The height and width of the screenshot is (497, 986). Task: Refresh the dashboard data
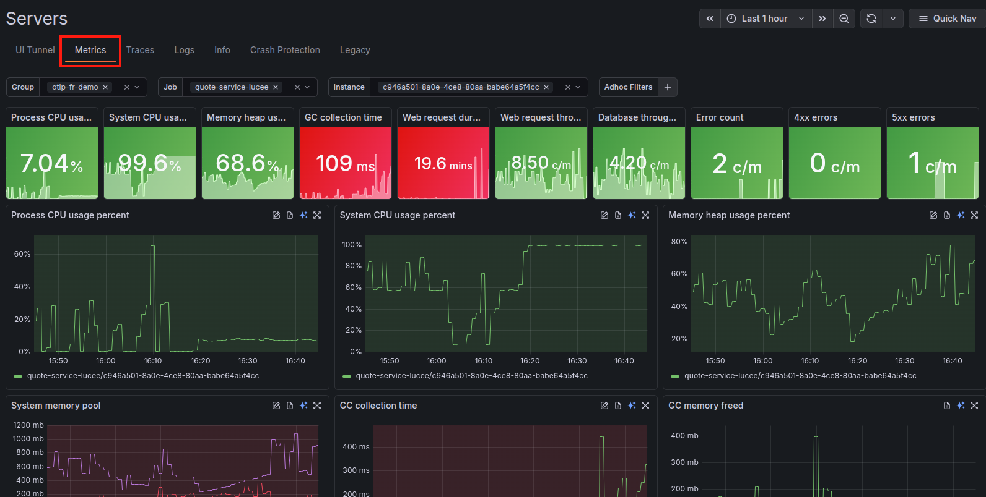[x=871, y=19]
